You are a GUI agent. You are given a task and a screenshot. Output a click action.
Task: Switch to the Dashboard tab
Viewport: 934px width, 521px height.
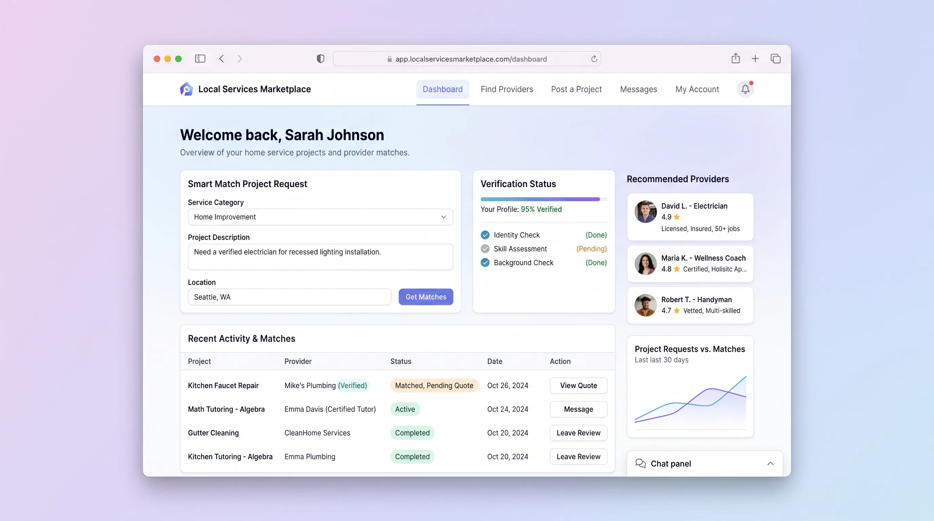click(x=442, y=89)
